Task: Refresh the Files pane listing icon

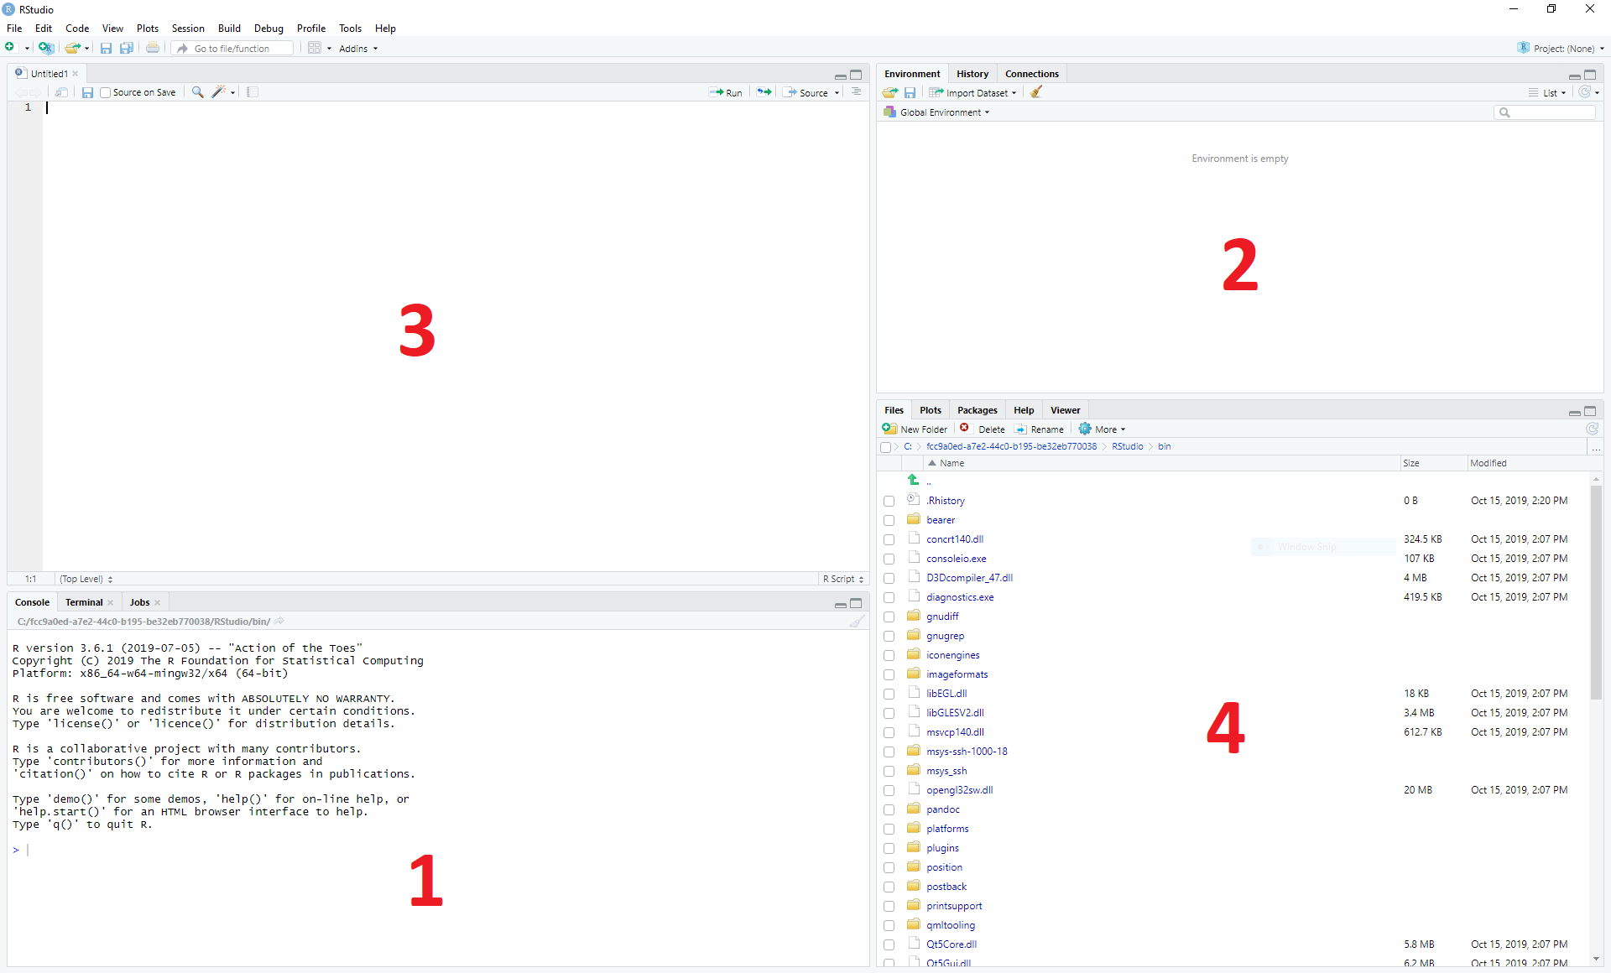Action: click(x=1592, y=429)
